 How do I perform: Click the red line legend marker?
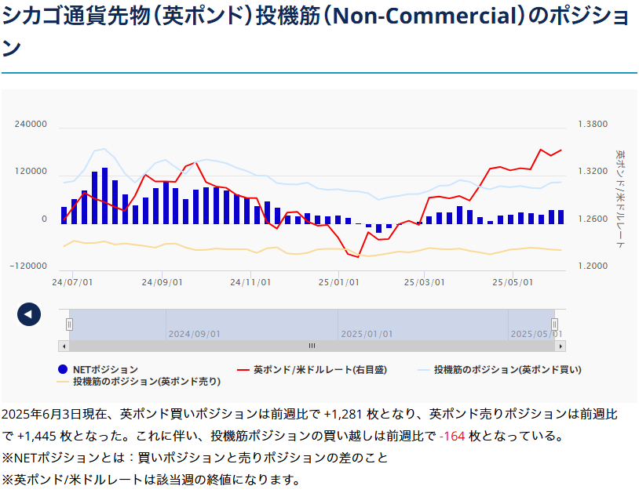click(x=243, y=369)
